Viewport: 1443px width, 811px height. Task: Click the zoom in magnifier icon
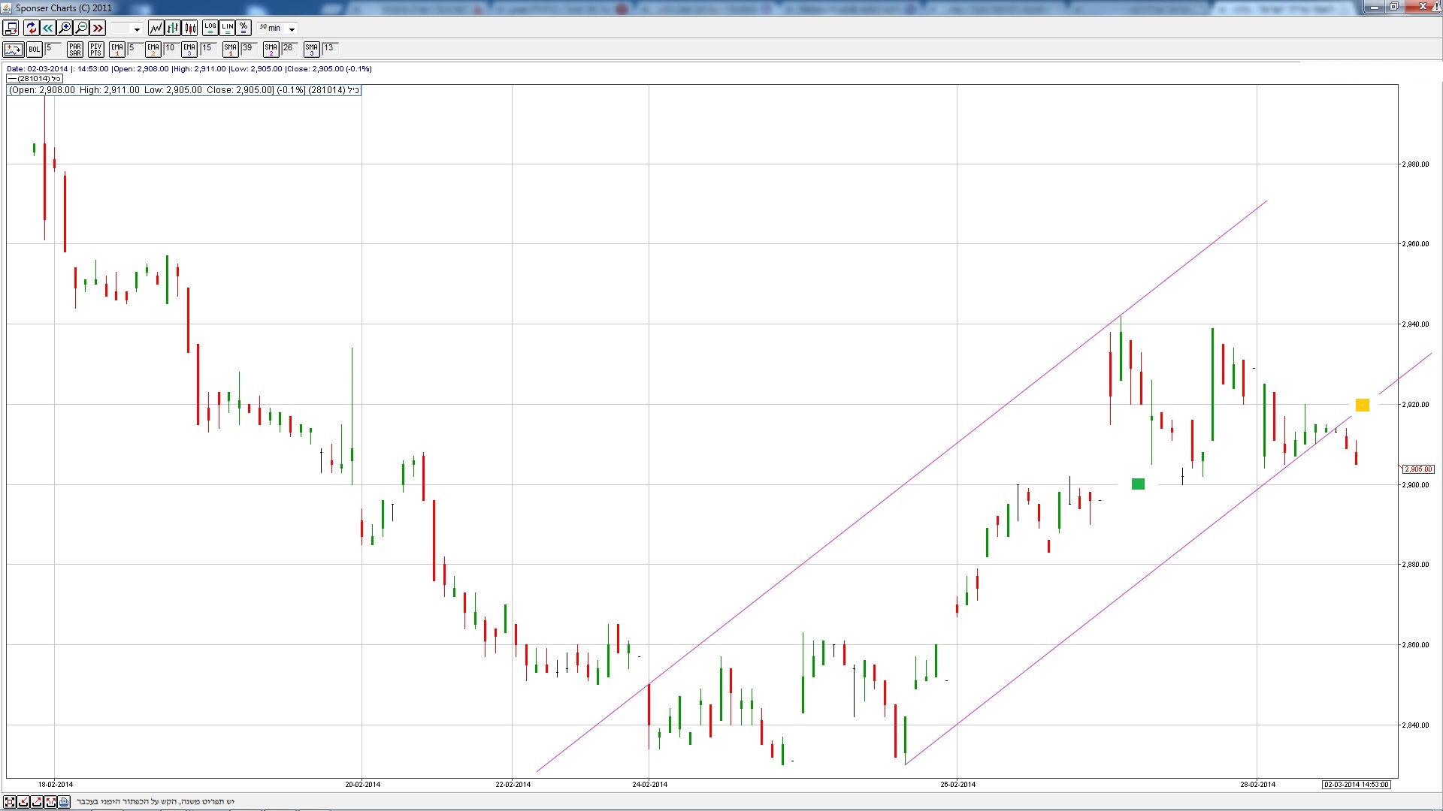(x=65, y=28)
